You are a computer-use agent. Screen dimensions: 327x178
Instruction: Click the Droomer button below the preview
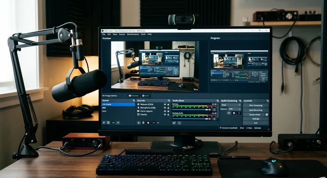tap(134, 96)
